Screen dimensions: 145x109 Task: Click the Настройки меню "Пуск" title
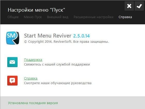(x=36, y=10)
